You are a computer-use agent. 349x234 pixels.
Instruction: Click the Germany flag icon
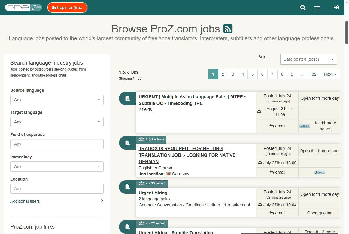coord(168,174)
